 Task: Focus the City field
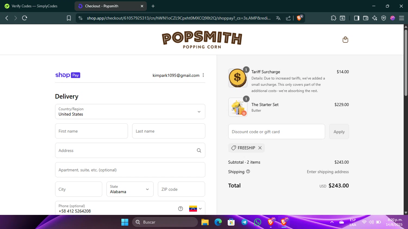coord(79,189)
